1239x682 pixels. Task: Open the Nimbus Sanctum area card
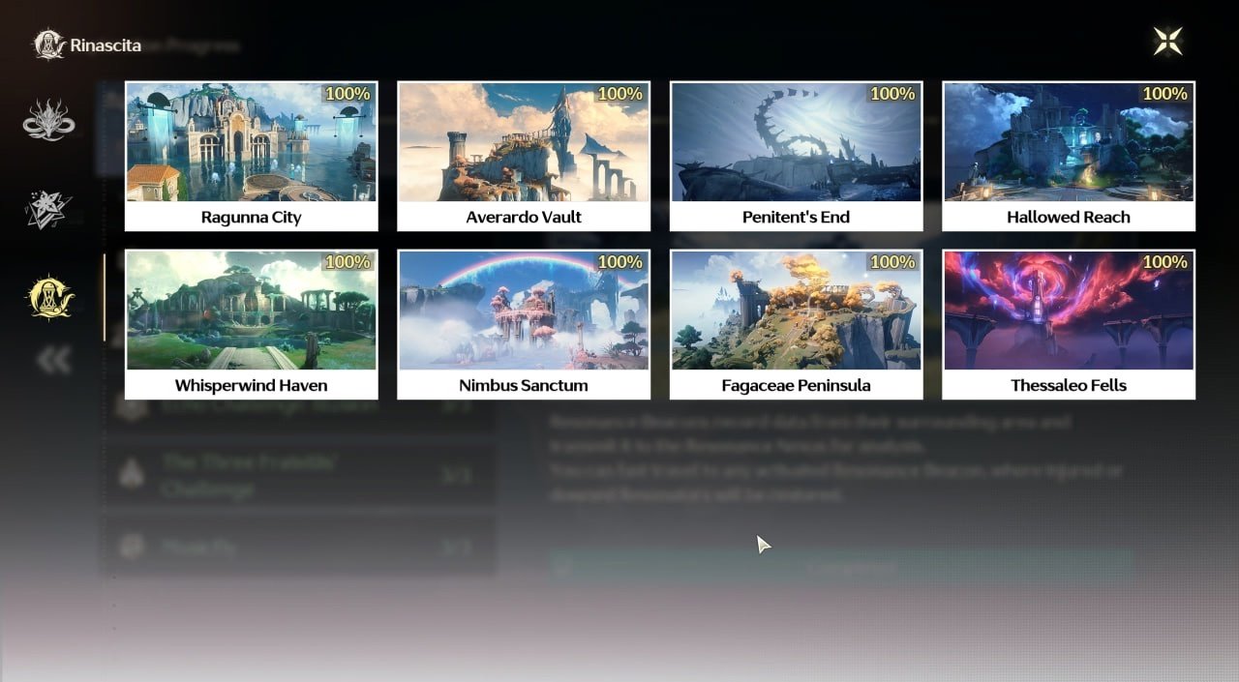[x=524, y=324]
